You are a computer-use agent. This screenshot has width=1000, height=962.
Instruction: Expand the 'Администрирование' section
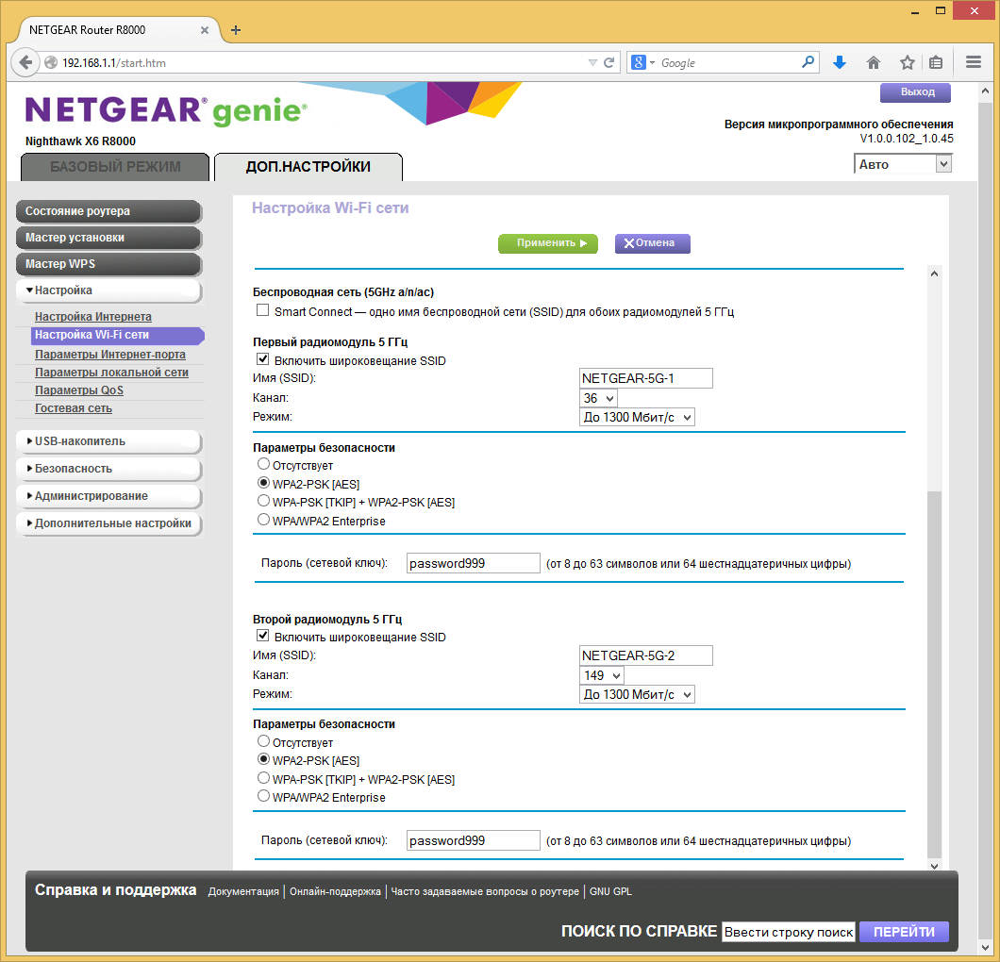pos(109,497)
